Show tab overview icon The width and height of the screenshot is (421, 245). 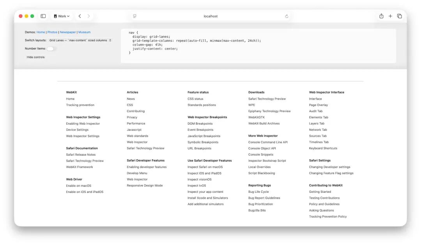pyautogui.click(x=400, y=16)
